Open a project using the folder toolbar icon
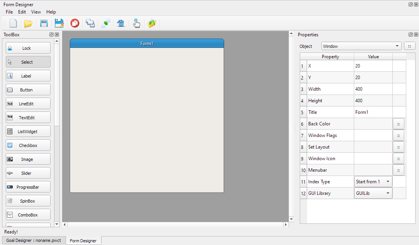The image size is (419, 245). (x=28, y=23)
